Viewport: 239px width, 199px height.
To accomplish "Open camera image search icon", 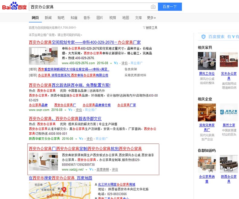I will (x=153, y=7).
